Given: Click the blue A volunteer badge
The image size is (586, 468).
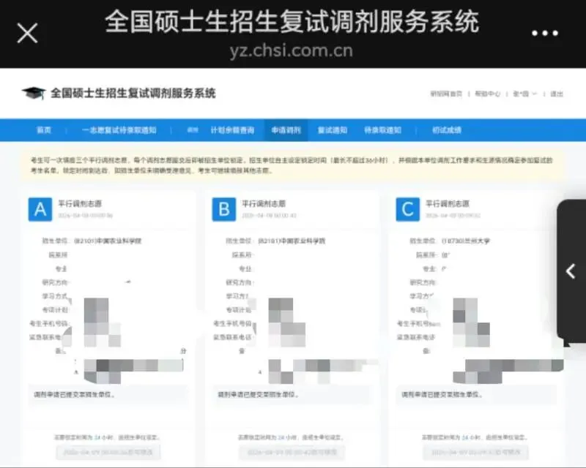Looking at the screenshot, I should click(x=40, y=209).
